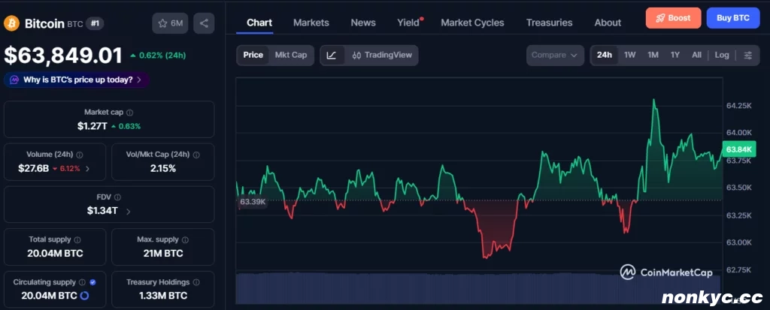Viewport: 770px width, 310px height.
Task: Open the About tab
Action: tap(608, 23)
